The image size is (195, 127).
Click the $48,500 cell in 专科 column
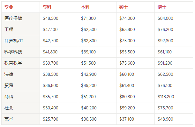50,18
